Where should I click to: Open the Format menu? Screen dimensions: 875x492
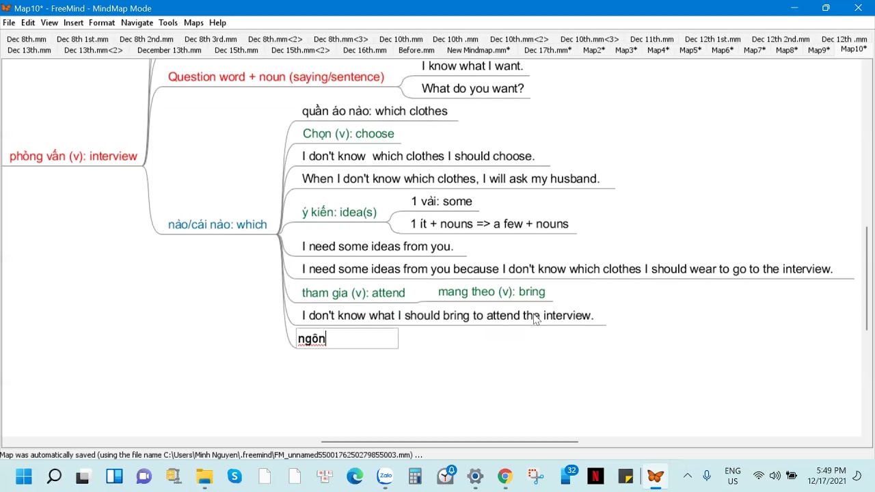102,23
